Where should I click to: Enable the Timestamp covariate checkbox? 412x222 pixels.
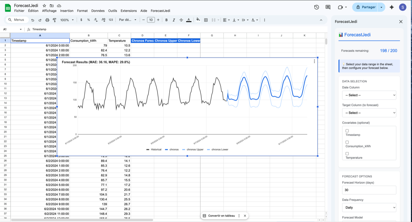pos(347,130)
